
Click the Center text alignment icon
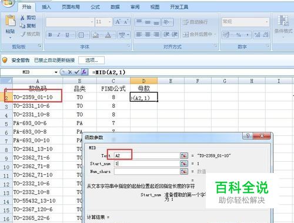[148, 35]
